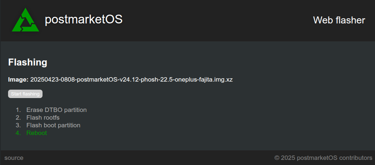Click the green postmarketOS triangle logo
375x165 pixels.
coord(25,20)
